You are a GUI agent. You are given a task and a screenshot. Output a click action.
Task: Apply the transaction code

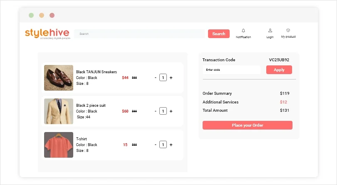(x=279, y=70)
